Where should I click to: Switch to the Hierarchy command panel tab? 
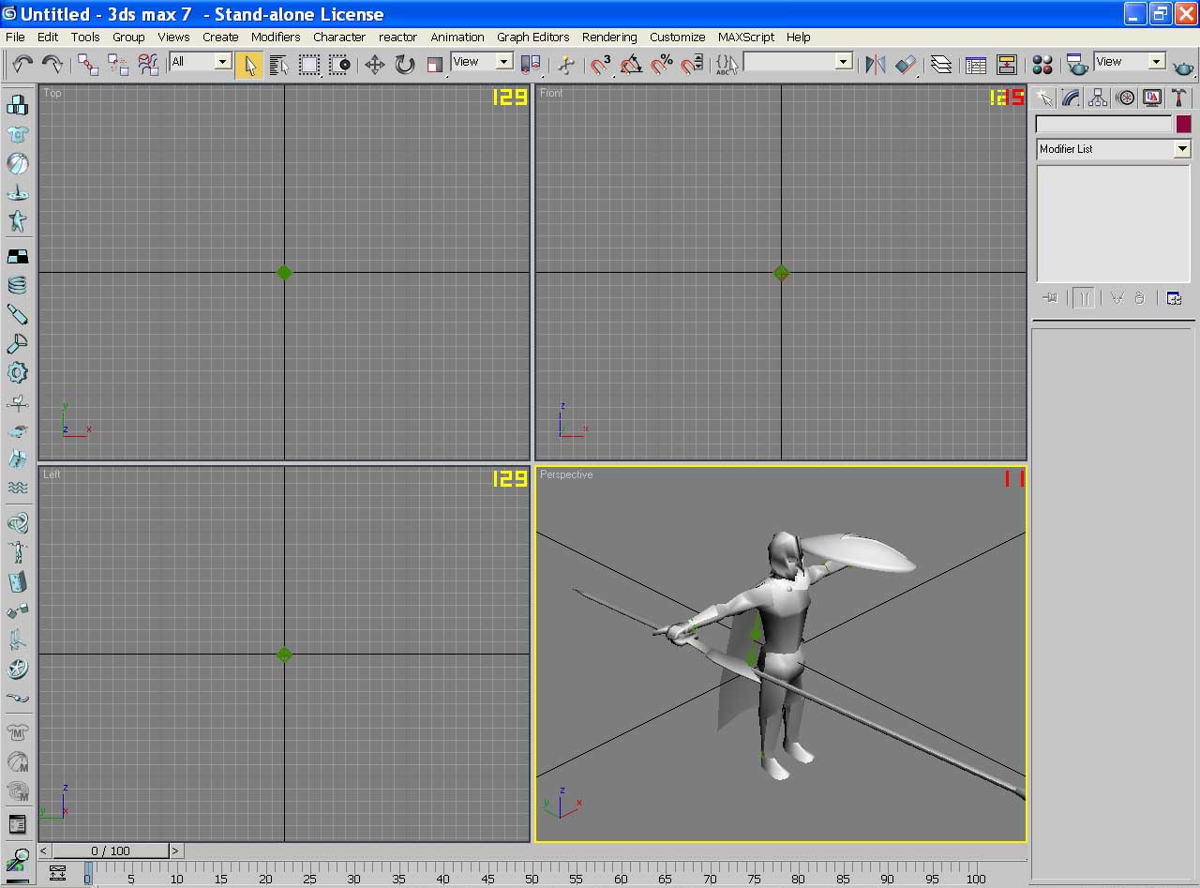pos(1098,98)
